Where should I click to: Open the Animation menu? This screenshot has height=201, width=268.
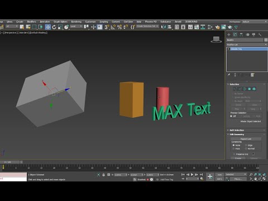[45, 22]
